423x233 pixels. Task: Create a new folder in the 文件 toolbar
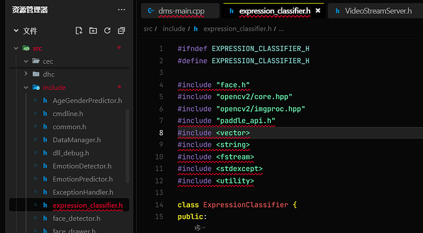pyautogui.click(x=93, y=31)
